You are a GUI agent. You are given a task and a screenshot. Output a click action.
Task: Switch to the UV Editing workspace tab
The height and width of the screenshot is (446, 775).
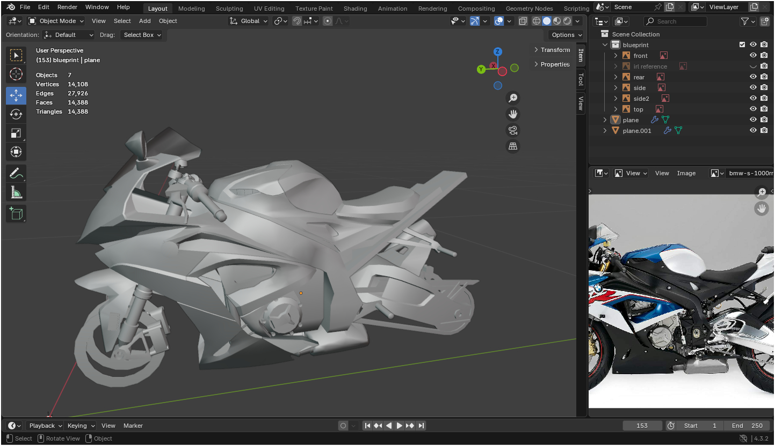[269, 9]
